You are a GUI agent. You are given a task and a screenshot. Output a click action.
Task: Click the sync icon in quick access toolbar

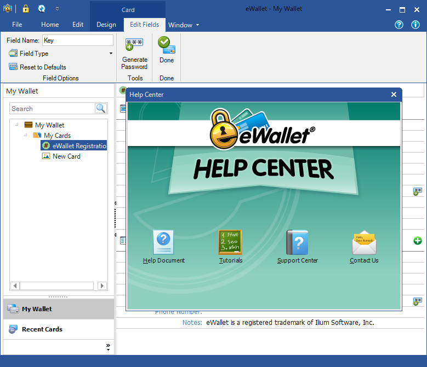point(42,9)
